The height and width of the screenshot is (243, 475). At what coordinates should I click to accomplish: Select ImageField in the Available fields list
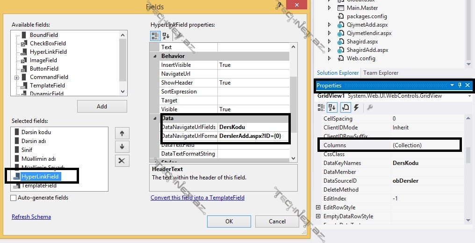pyautogui.click(x=43, y=60)
